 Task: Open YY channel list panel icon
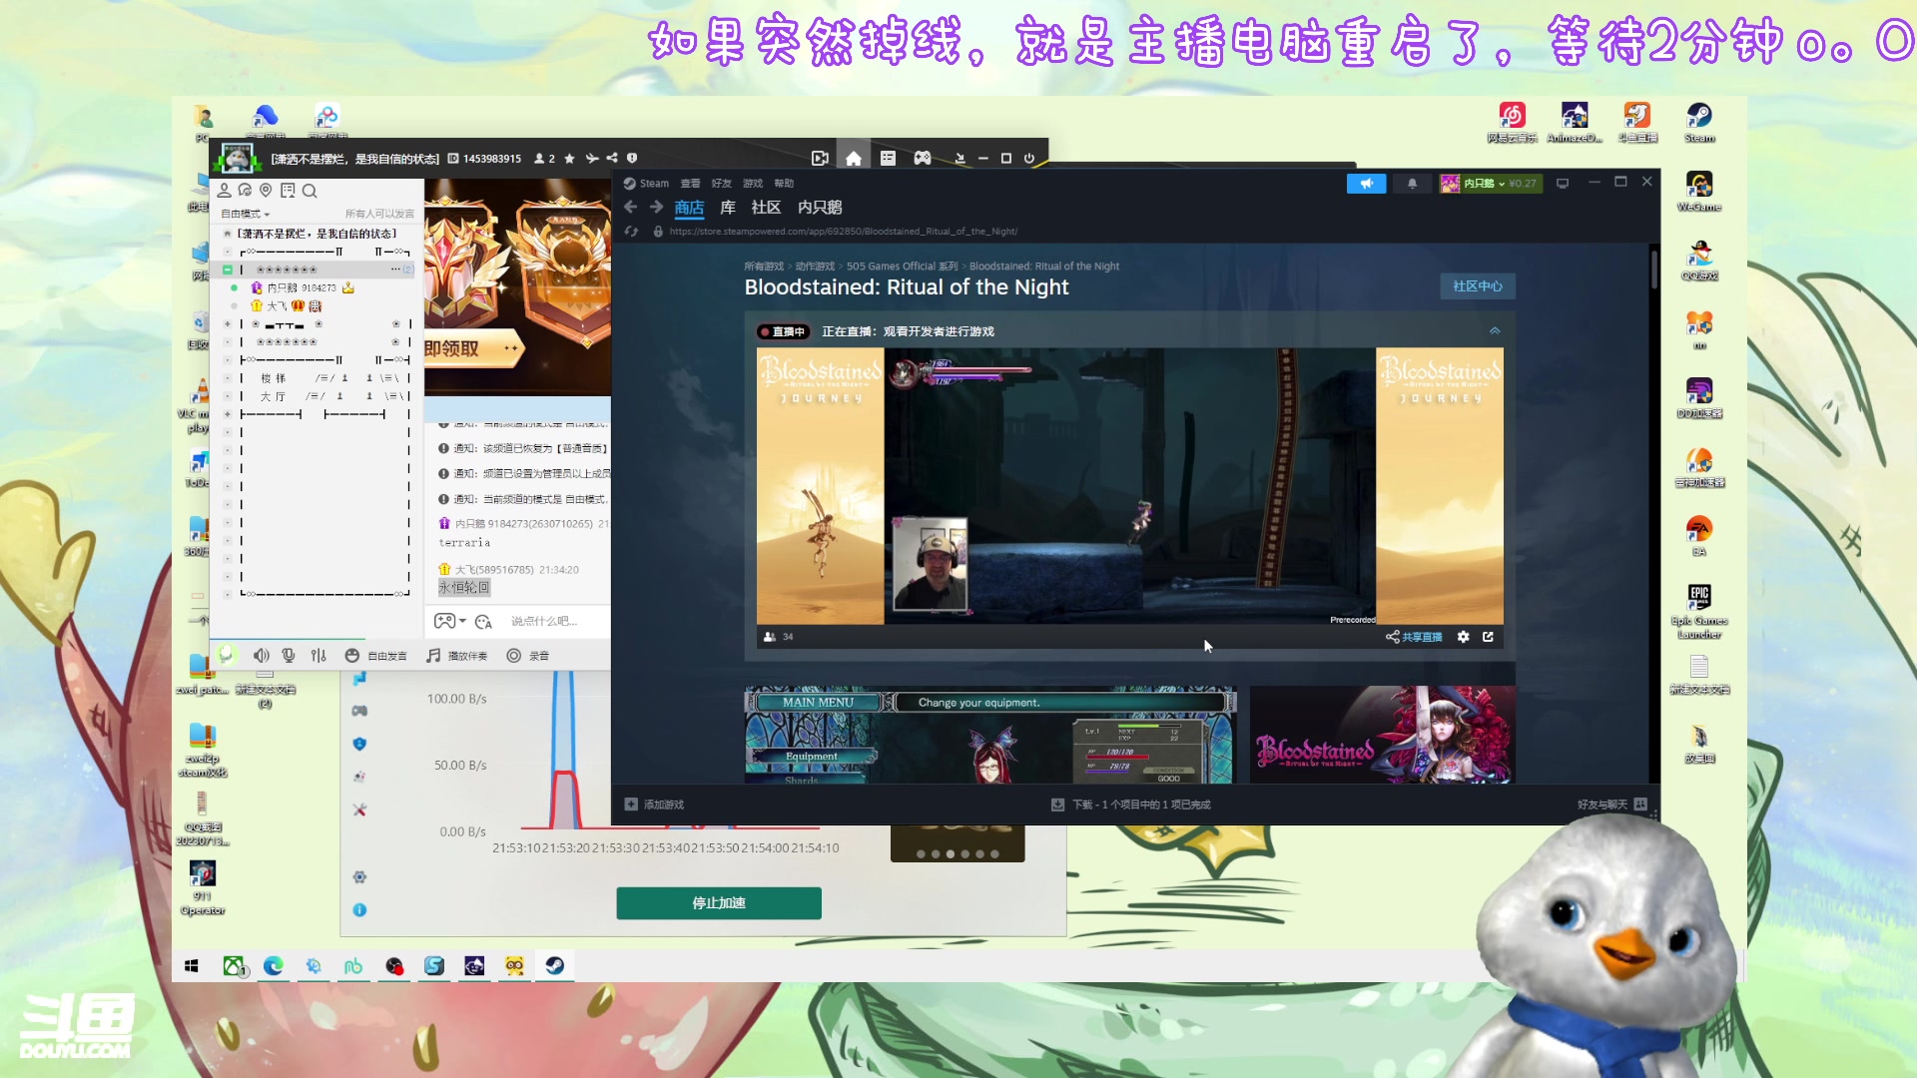coord(888,158)
